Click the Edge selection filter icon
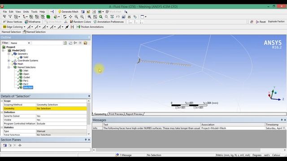Screen dimensions: 287x161 (37, 17)
